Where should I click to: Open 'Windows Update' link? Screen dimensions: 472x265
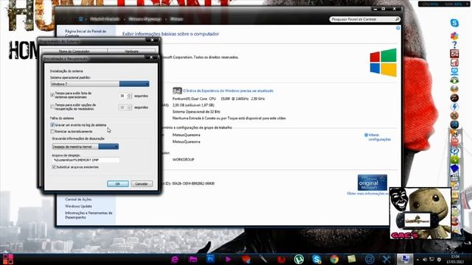click(78, 206)
